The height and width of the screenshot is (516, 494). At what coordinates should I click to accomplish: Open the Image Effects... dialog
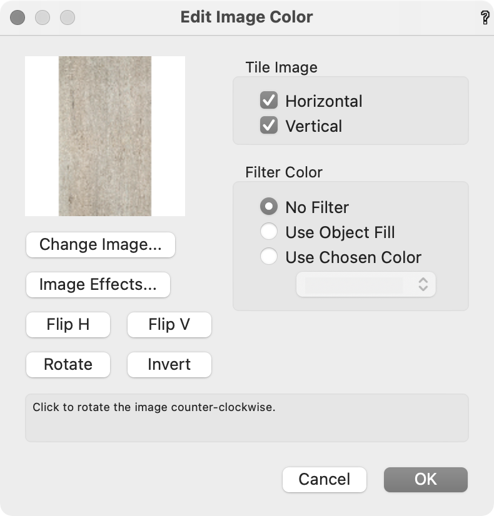tap(98, 285)
